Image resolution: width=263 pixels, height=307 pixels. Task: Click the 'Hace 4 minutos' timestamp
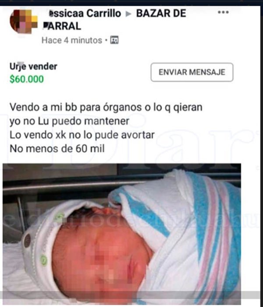pyautogui.click(x=72, y=40)
